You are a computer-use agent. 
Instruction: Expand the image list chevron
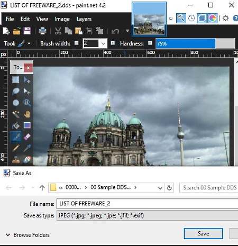171,19
